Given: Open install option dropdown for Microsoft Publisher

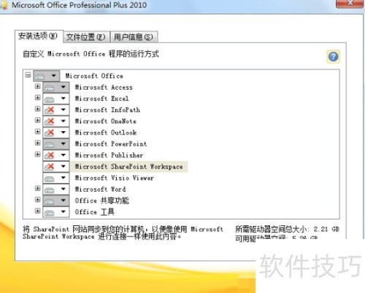Looking at the screenshot, I should click(56, 155).
